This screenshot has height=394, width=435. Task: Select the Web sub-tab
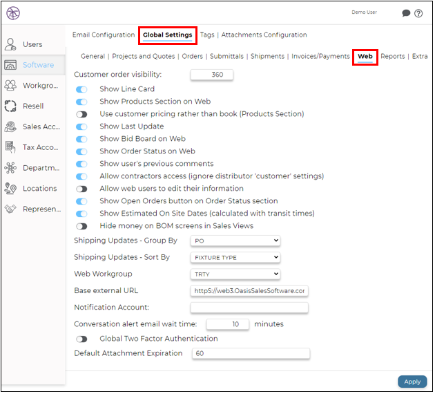(365, 57)
